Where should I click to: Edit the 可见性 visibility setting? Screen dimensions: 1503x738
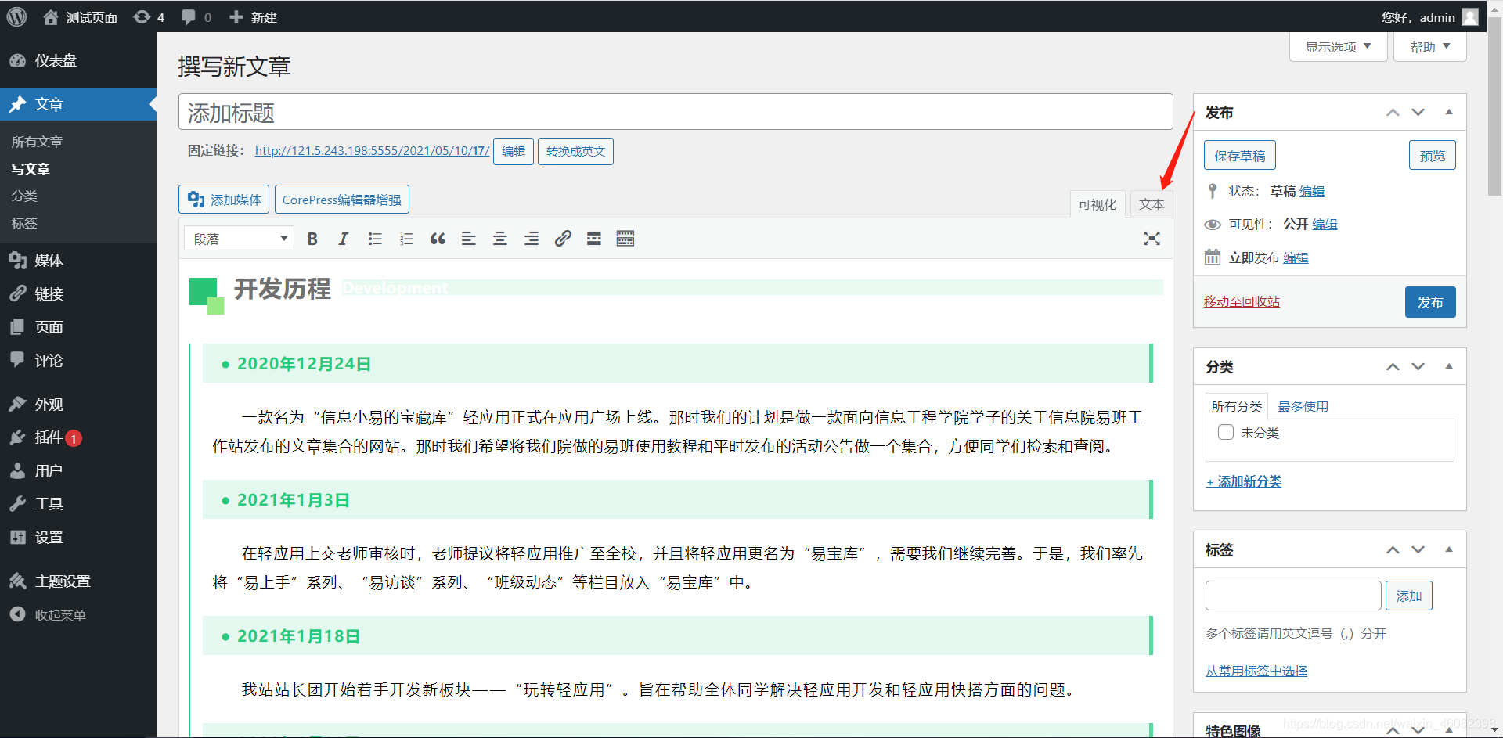coord(1325,225)
